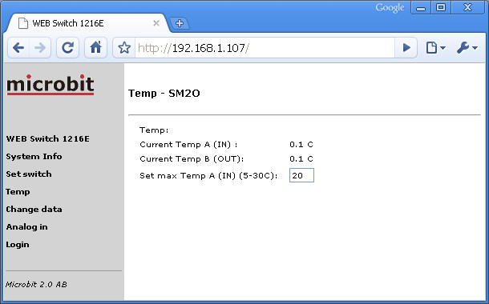The image size is (489, 304).
Task: Go to the home page icon
Action: [95, 48]
